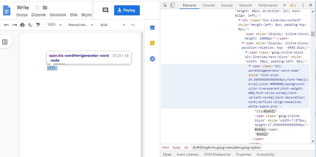Select the paint format tool

click(38, 25)
